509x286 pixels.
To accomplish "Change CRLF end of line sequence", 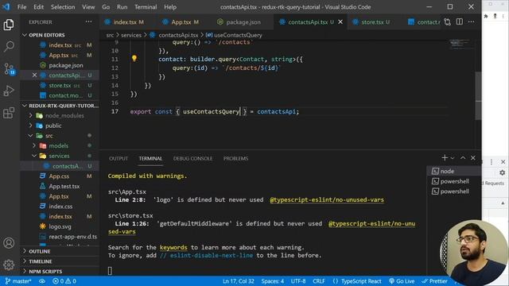I will click(x=318, y=281).
